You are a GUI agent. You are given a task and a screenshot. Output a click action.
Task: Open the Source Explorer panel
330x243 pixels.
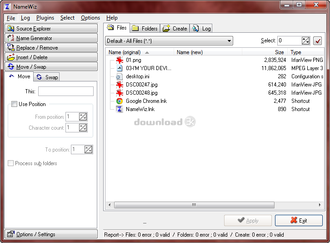[x=51, y=28]
